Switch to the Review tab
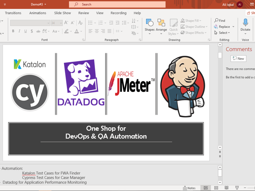 (83, 13)
